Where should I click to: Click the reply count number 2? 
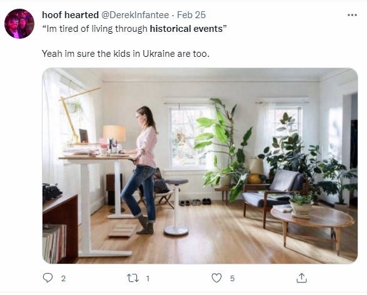(x=63, y=278)
